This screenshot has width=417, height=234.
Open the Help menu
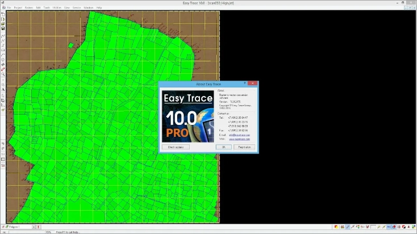99,8
